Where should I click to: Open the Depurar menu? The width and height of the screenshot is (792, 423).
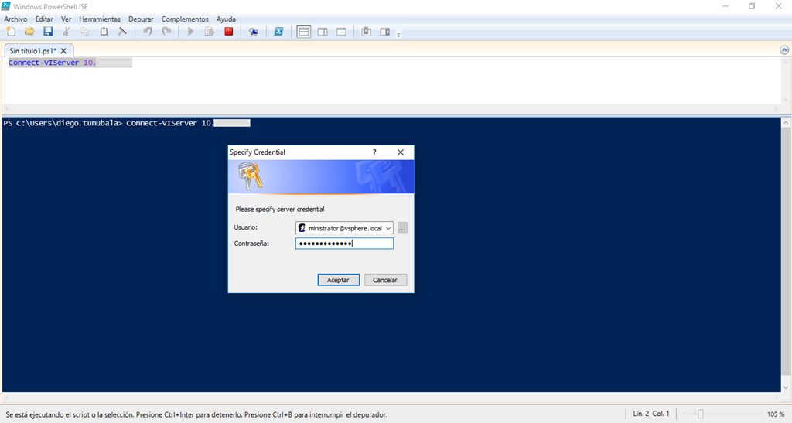pos(141,19)
